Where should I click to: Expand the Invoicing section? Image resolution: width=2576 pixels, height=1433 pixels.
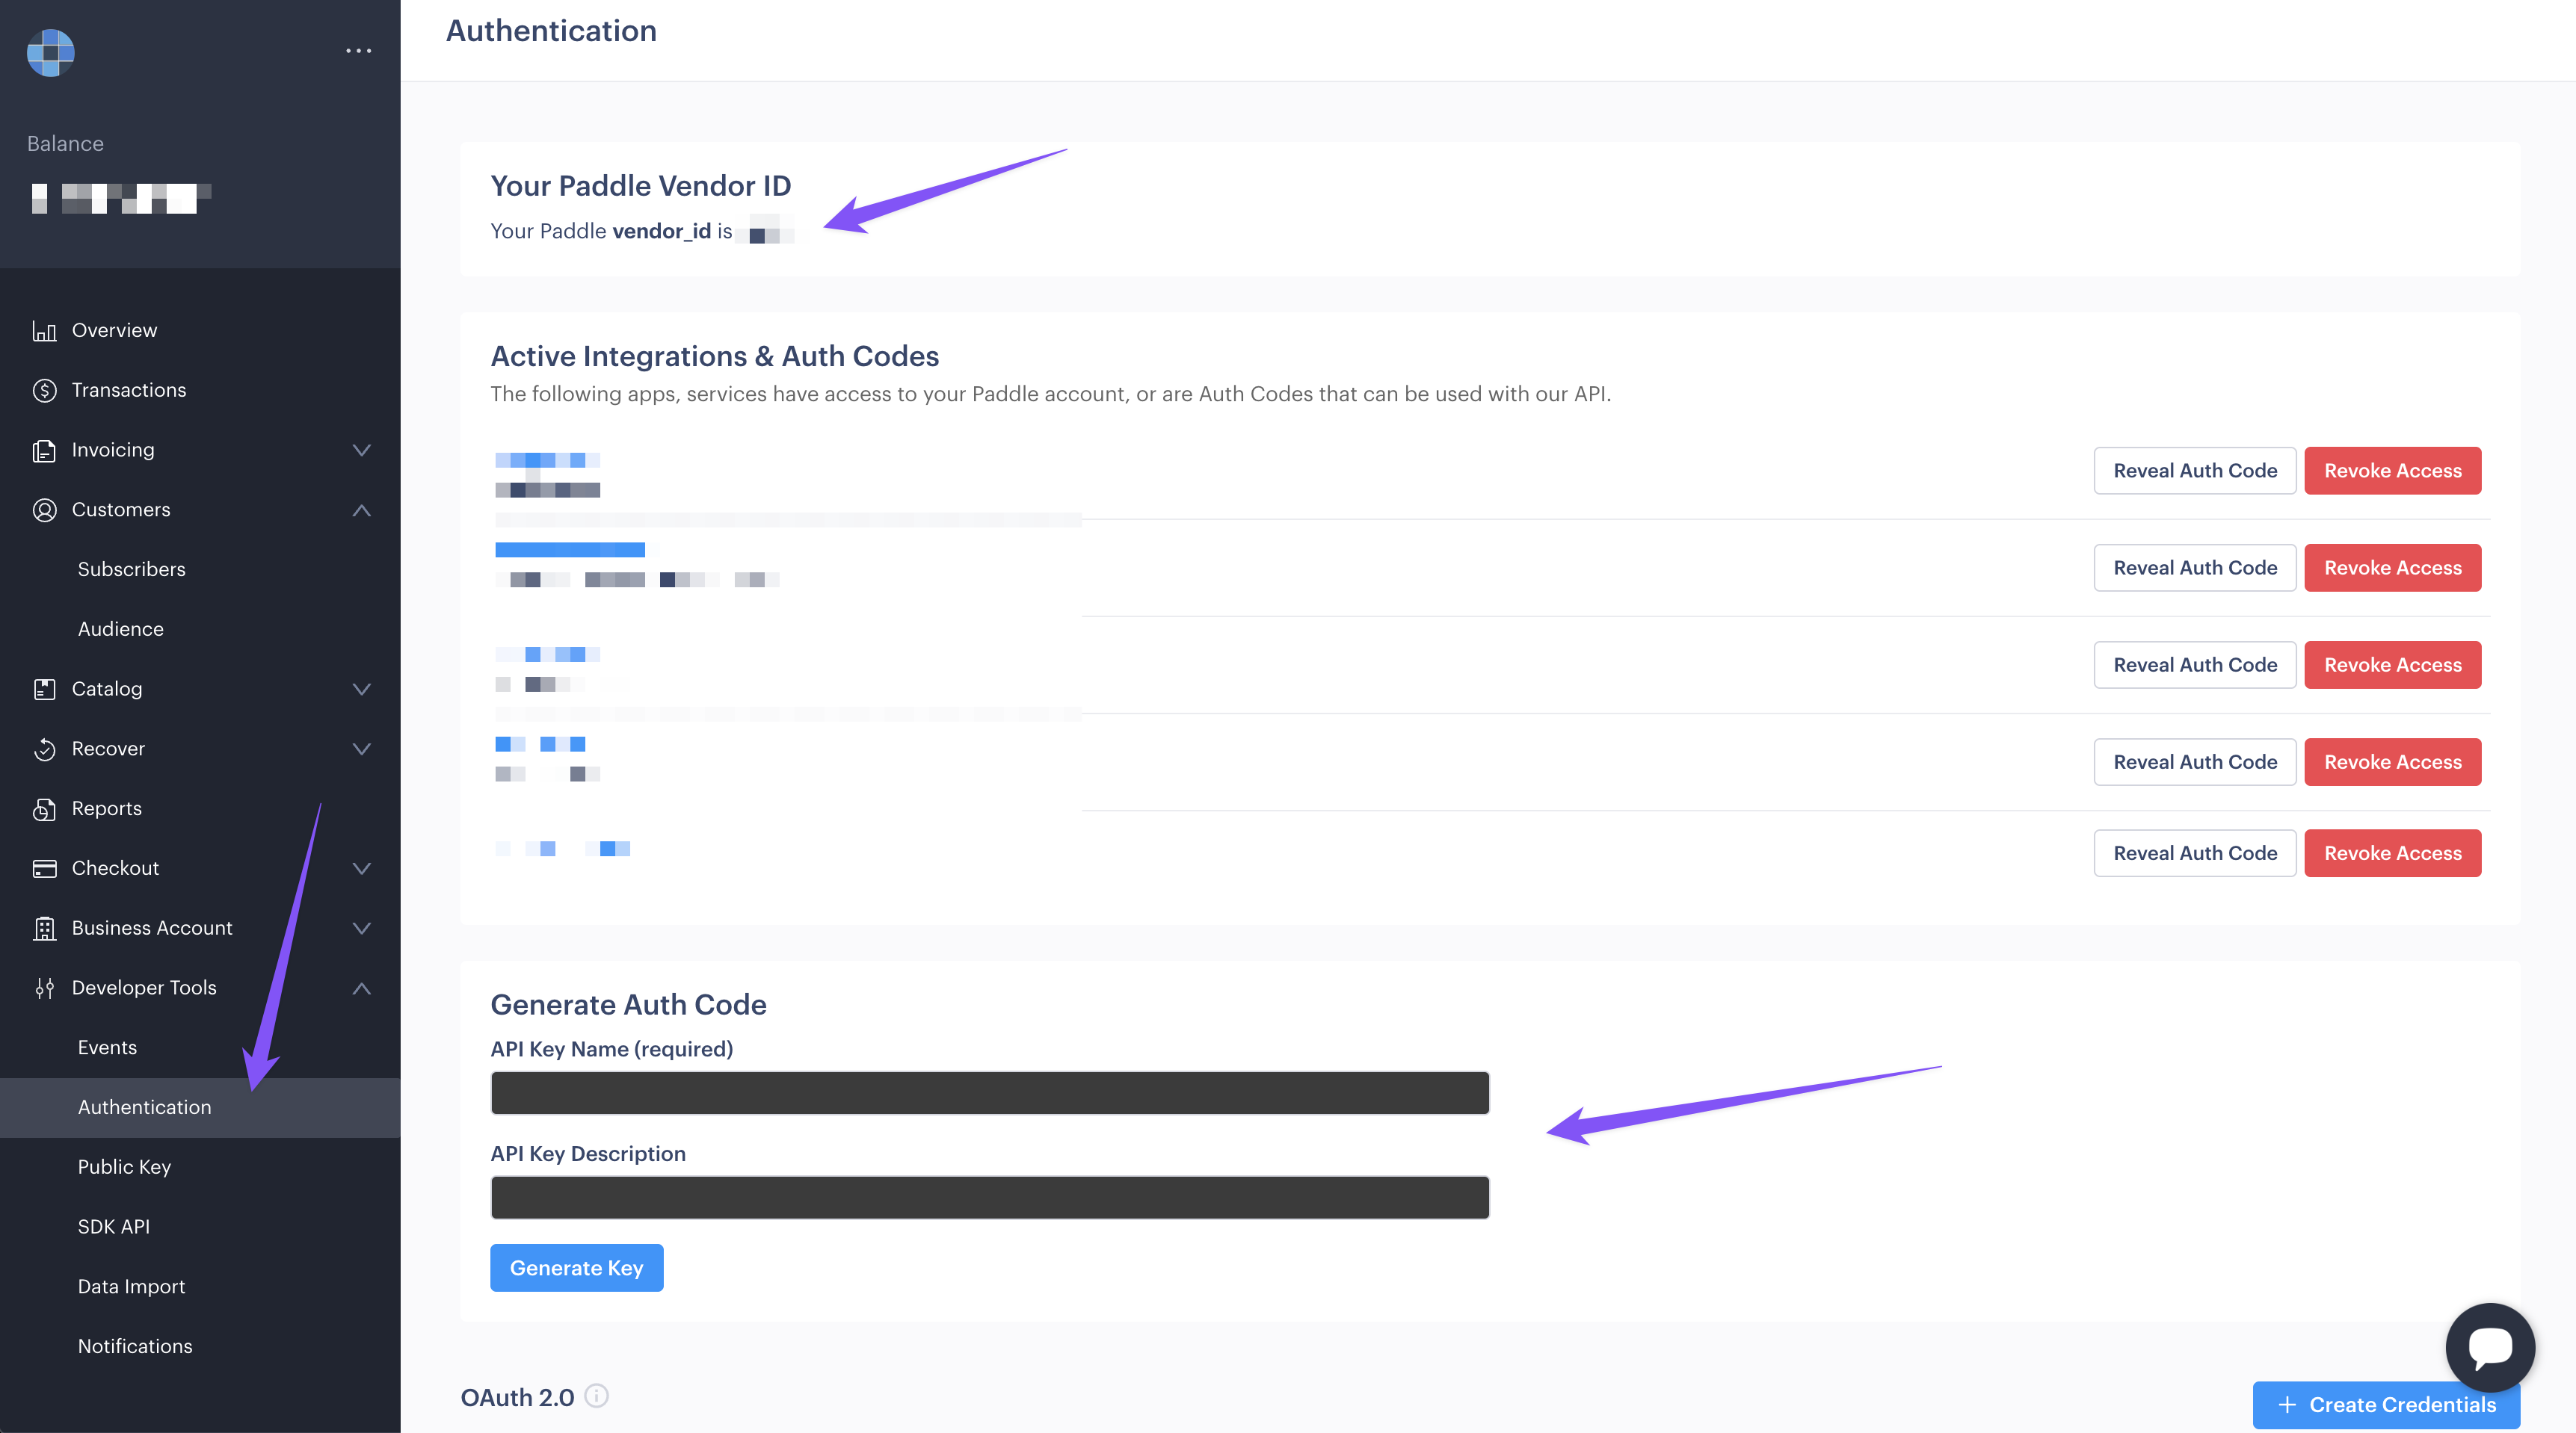click(x=362, y=451)
